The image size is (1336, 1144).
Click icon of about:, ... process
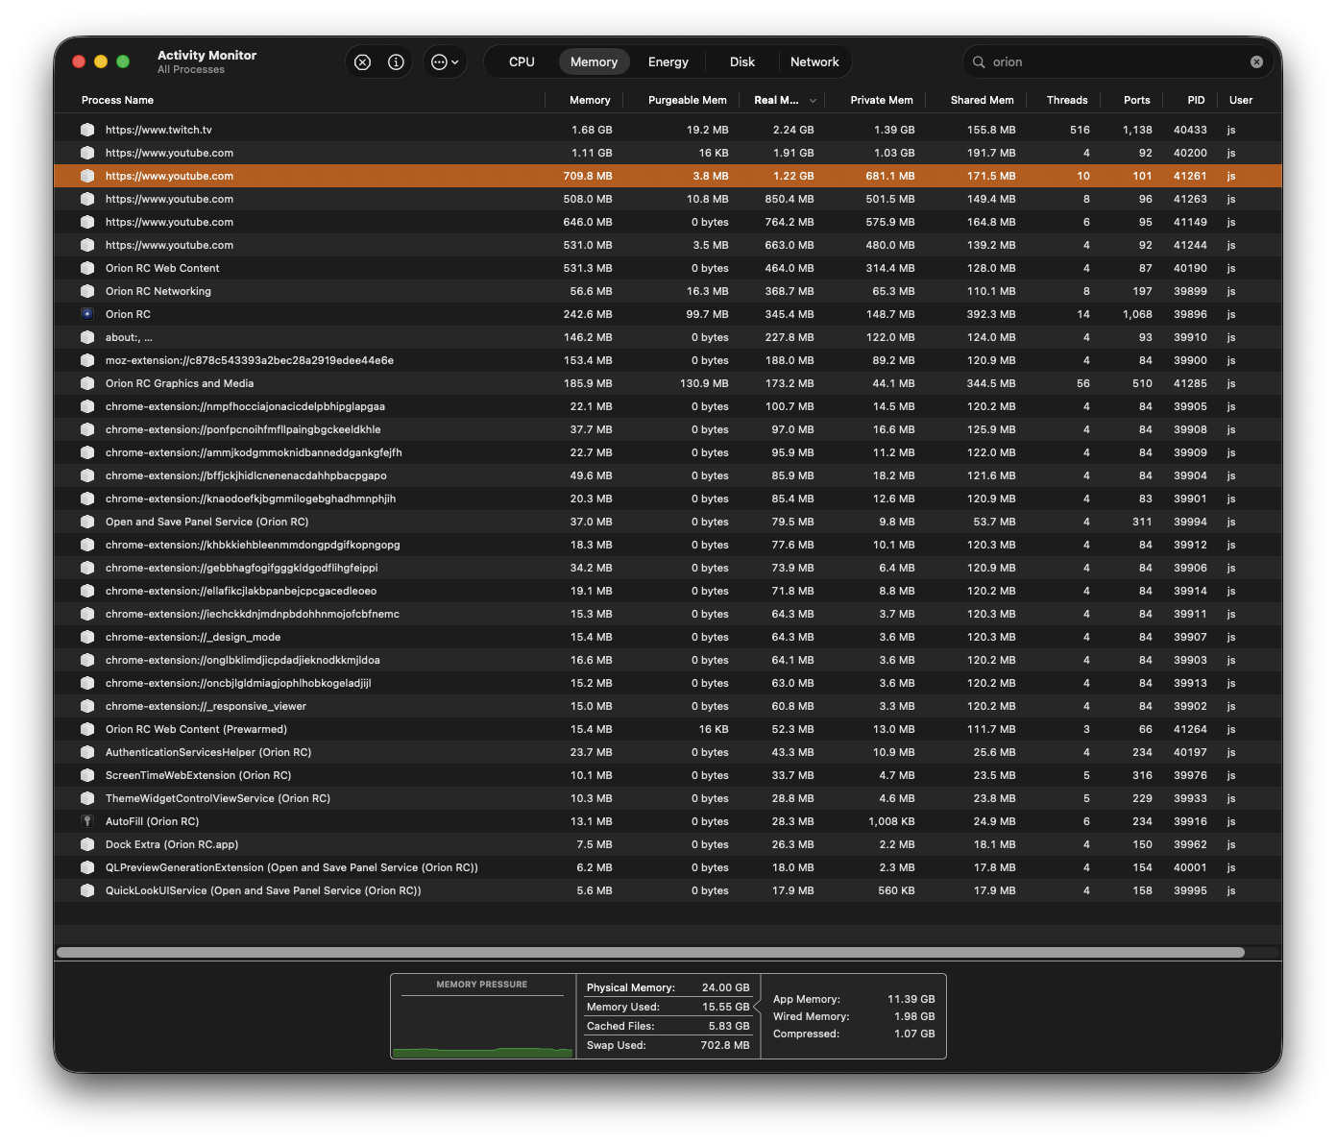click(x=87, y=337)
